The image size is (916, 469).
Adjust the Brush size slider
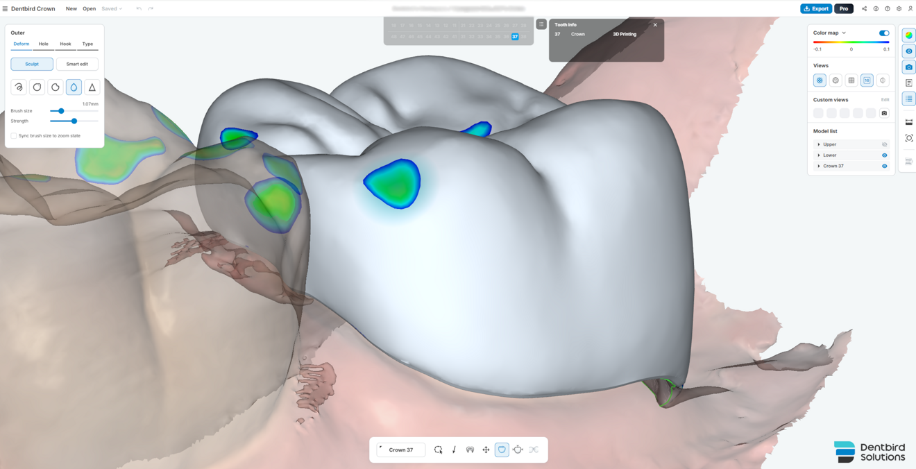point(61,110)
